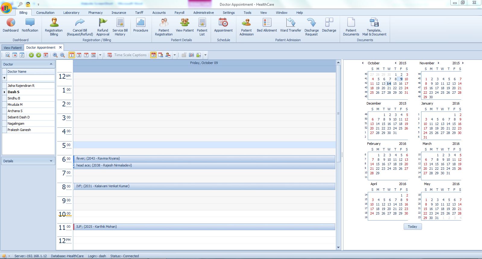Open the Insurance menu tab
Viewport: 482px width, 259px height.
tap(119, 13)
